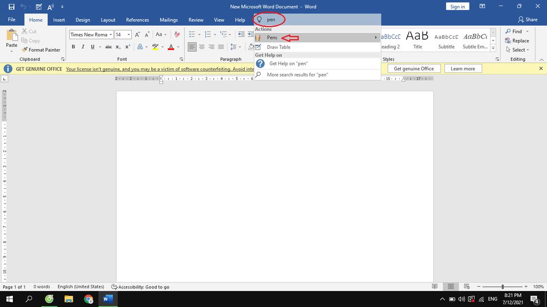The width and height of the screenshot is (547, 307).
Task: Apply red font color
Action: pos(171,47)
